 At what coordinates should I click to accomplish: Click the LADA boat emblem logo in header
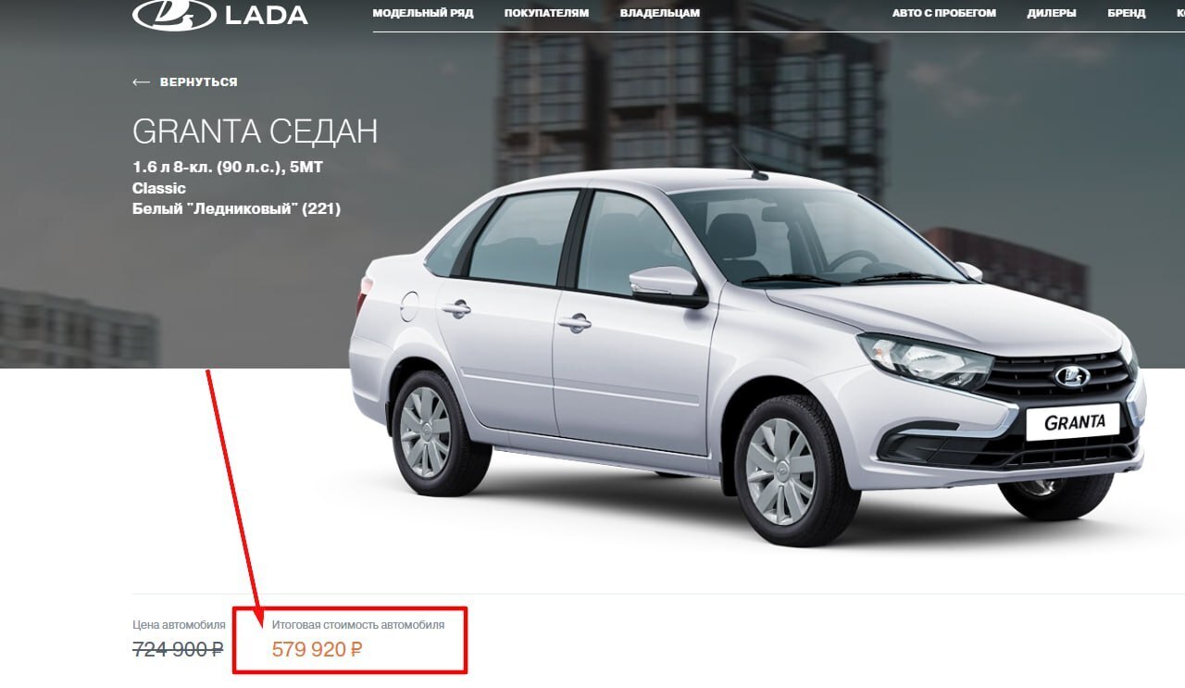point(173,13)
